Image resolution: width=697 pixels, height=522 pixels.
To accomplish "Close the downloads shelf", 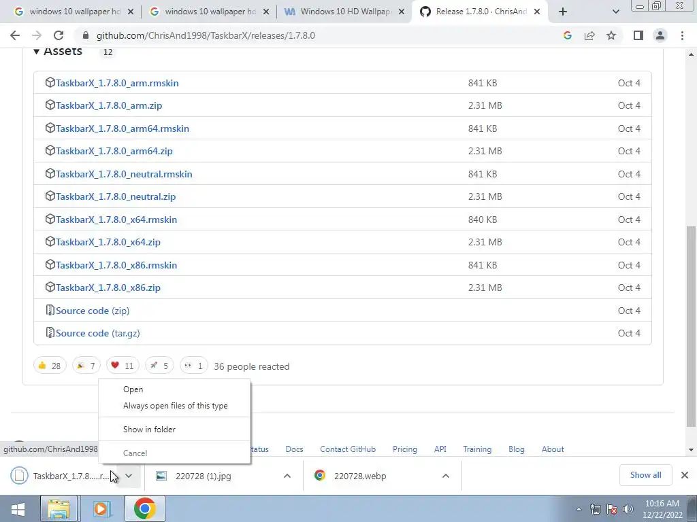I will [685, 475].
